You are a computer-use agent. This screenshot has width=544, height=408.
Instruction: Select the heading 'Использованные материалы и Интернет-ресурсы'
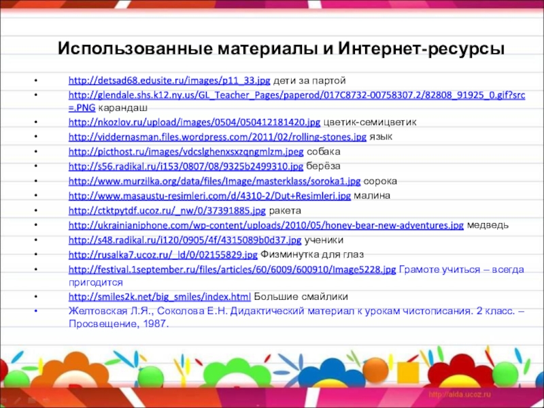click(281, 48)
